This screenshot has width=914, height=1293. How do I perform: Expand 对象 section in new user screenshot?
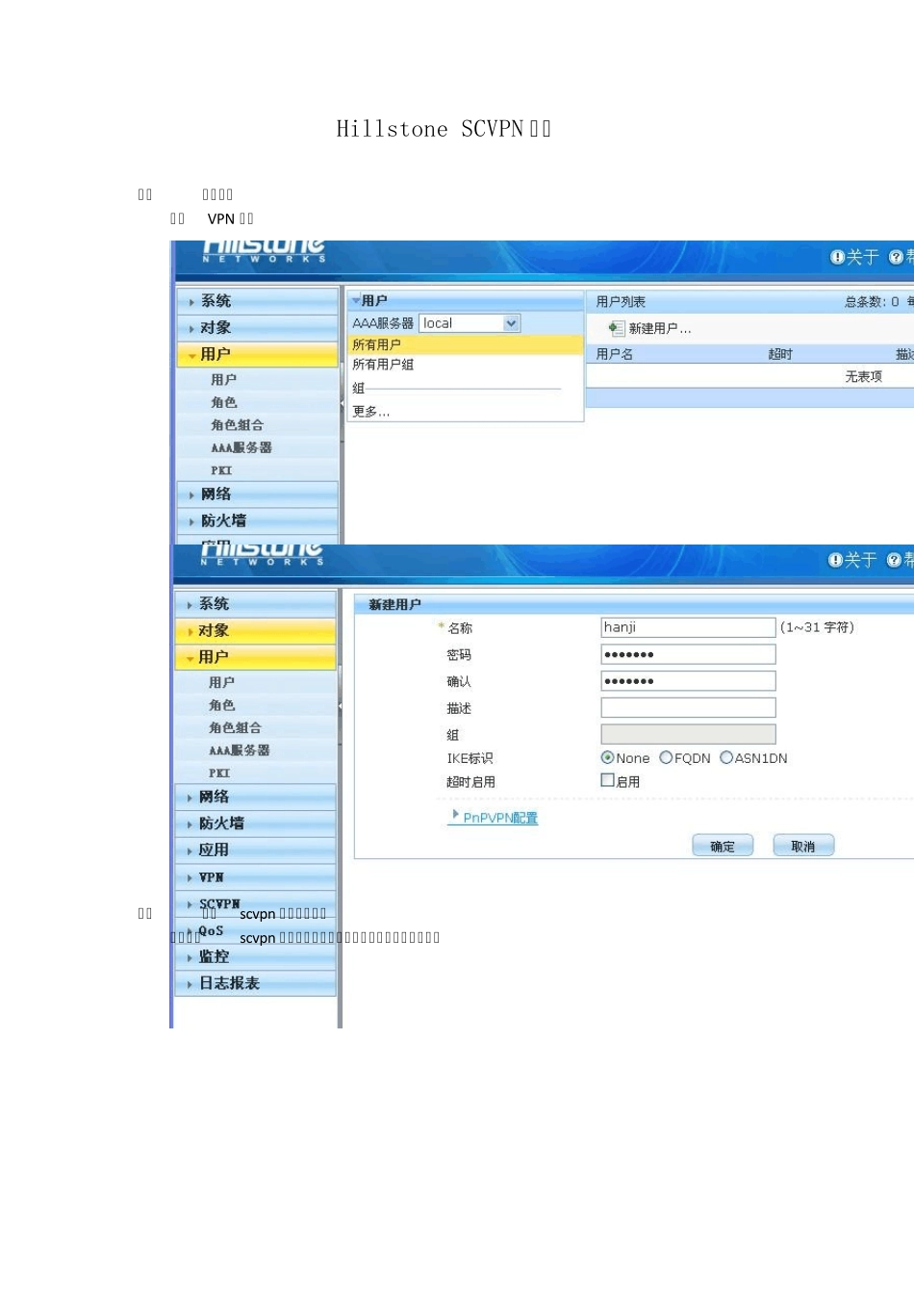click(x=256, y=631)
